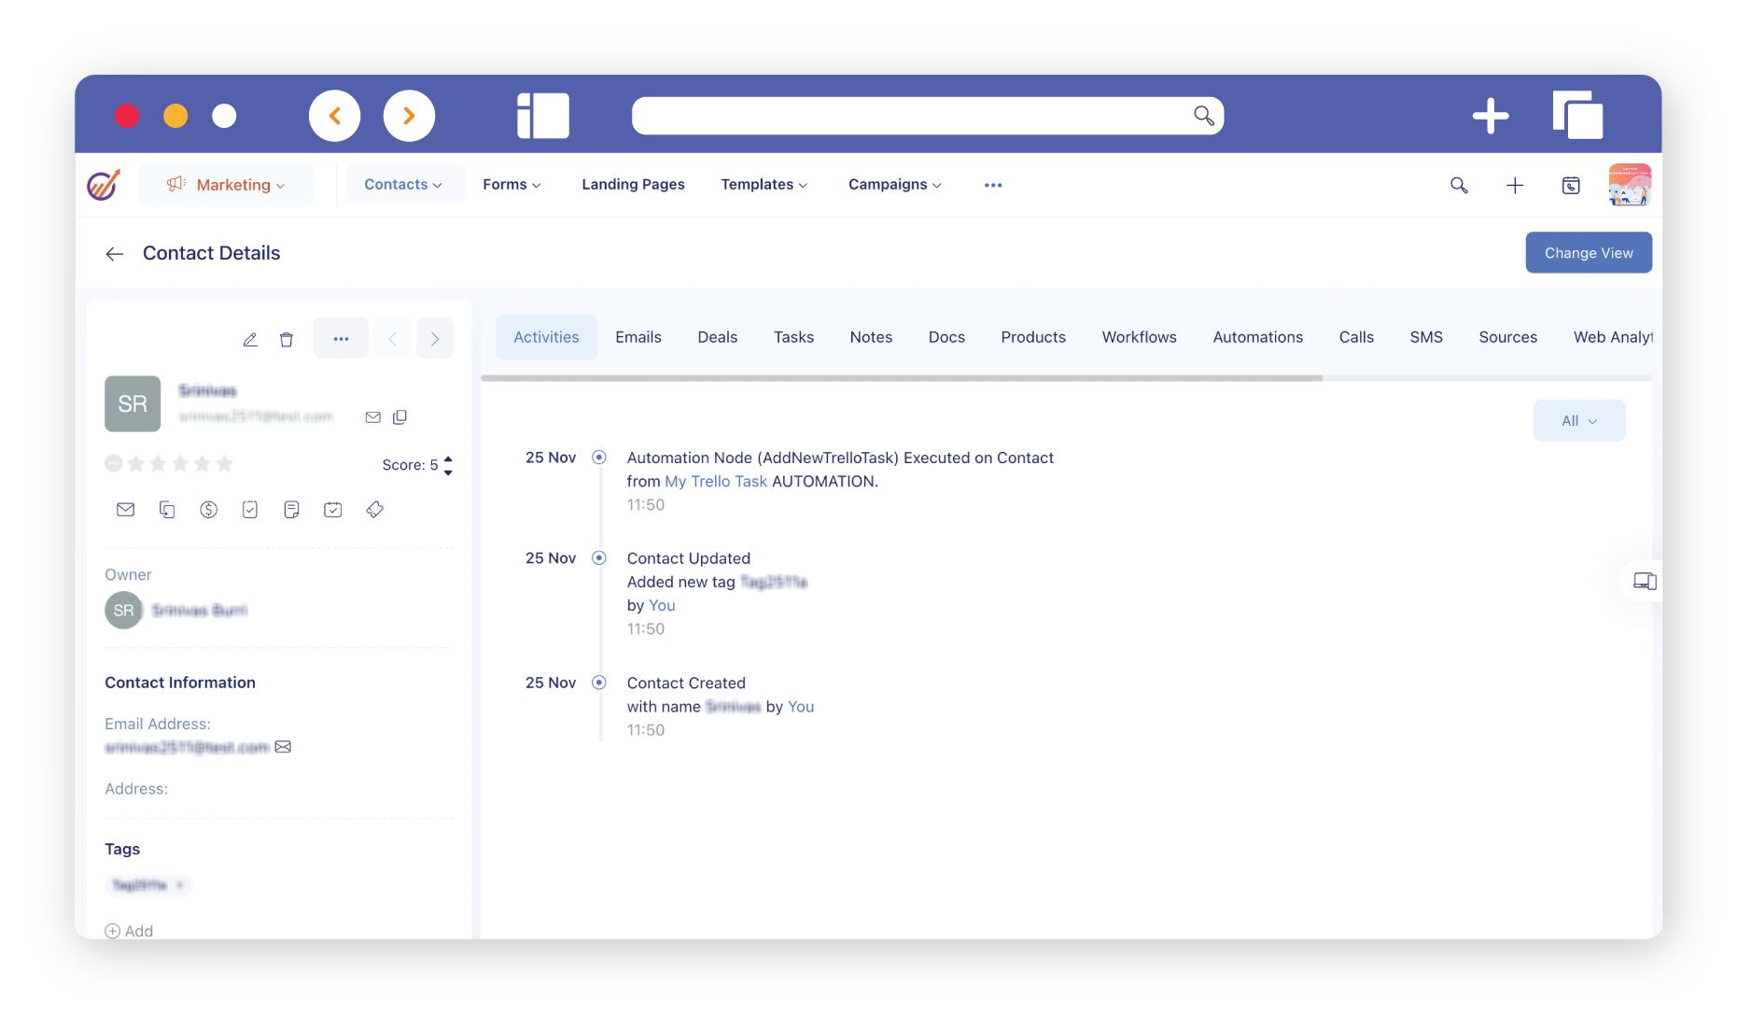
Task: Open the Workflows tab
Action: (1139, 337)
